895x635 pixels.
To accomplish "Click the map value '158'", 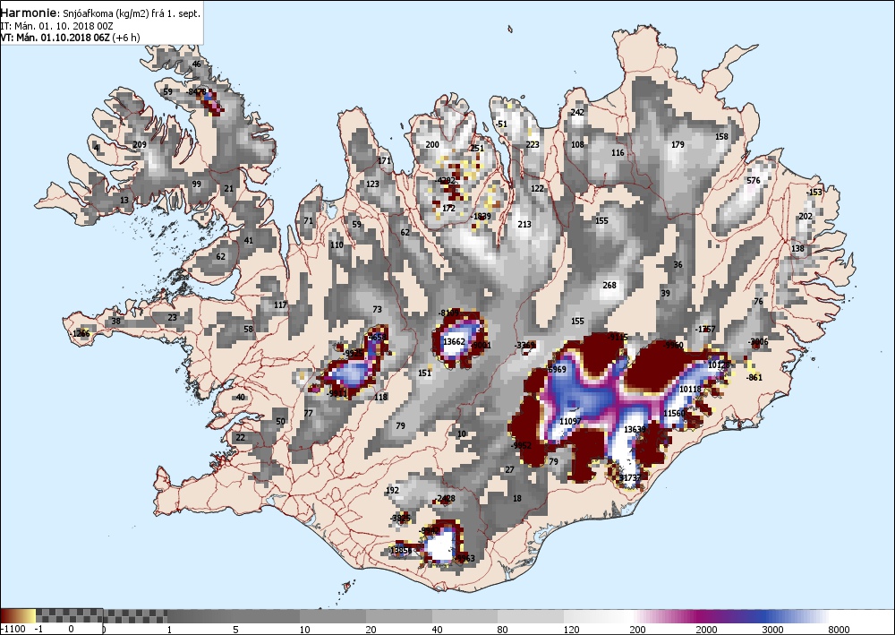I will point(722,136).
